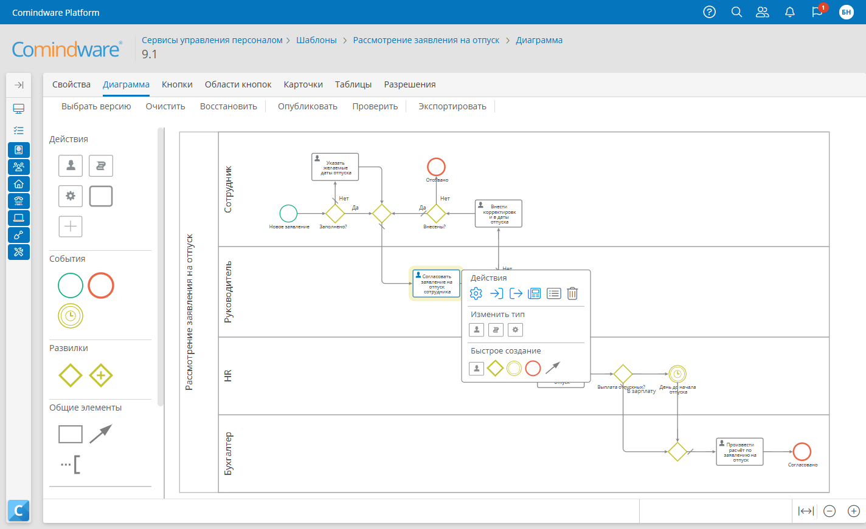This screenshot has height=529, width=866.
Task: Click the red end event in Быстрое создание
Action: 533,368
